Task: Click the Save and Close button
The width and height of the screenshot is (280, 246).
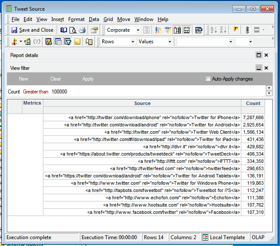Action: click(x=32, y=30)
